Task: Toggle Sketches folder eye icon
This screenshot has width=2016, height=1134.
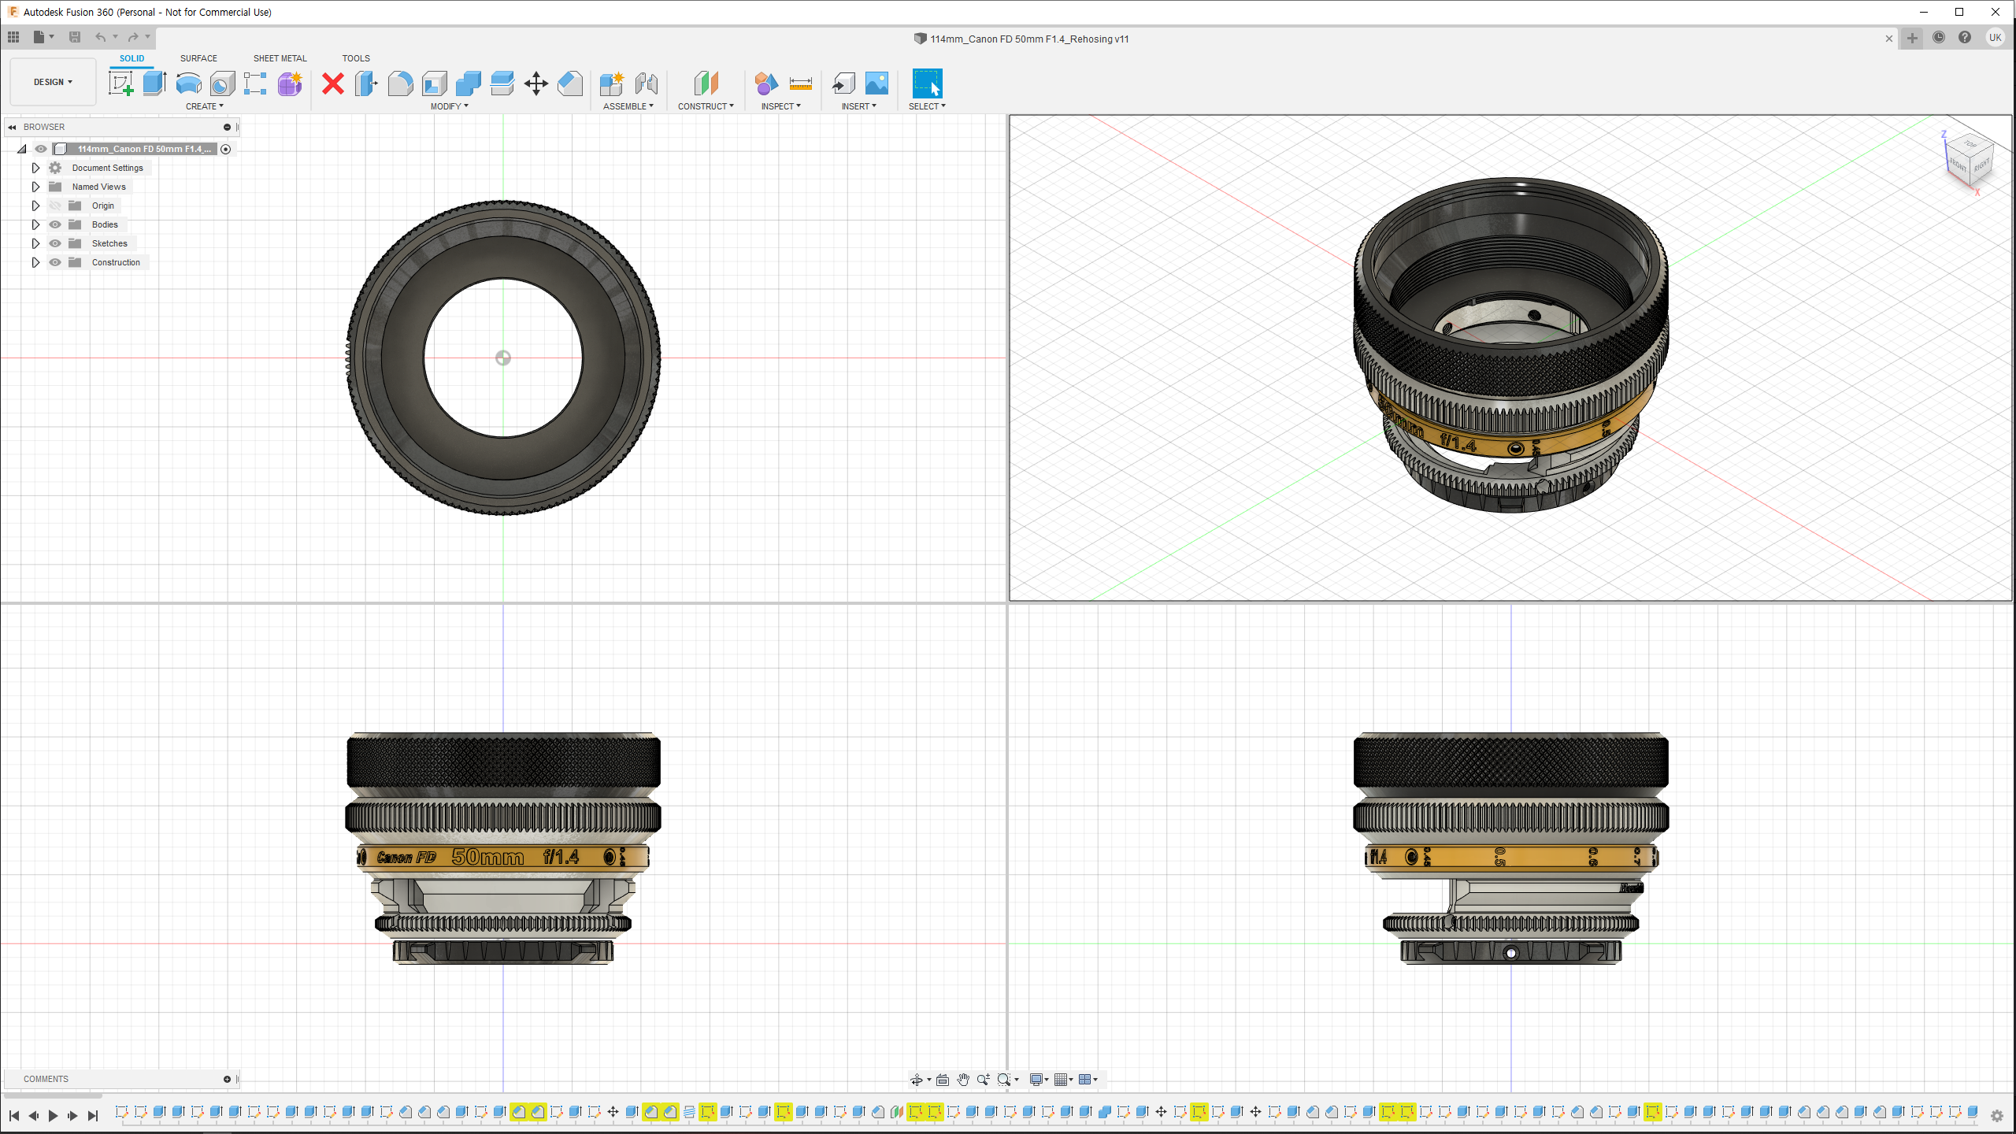Action: (x=55, y=243)
